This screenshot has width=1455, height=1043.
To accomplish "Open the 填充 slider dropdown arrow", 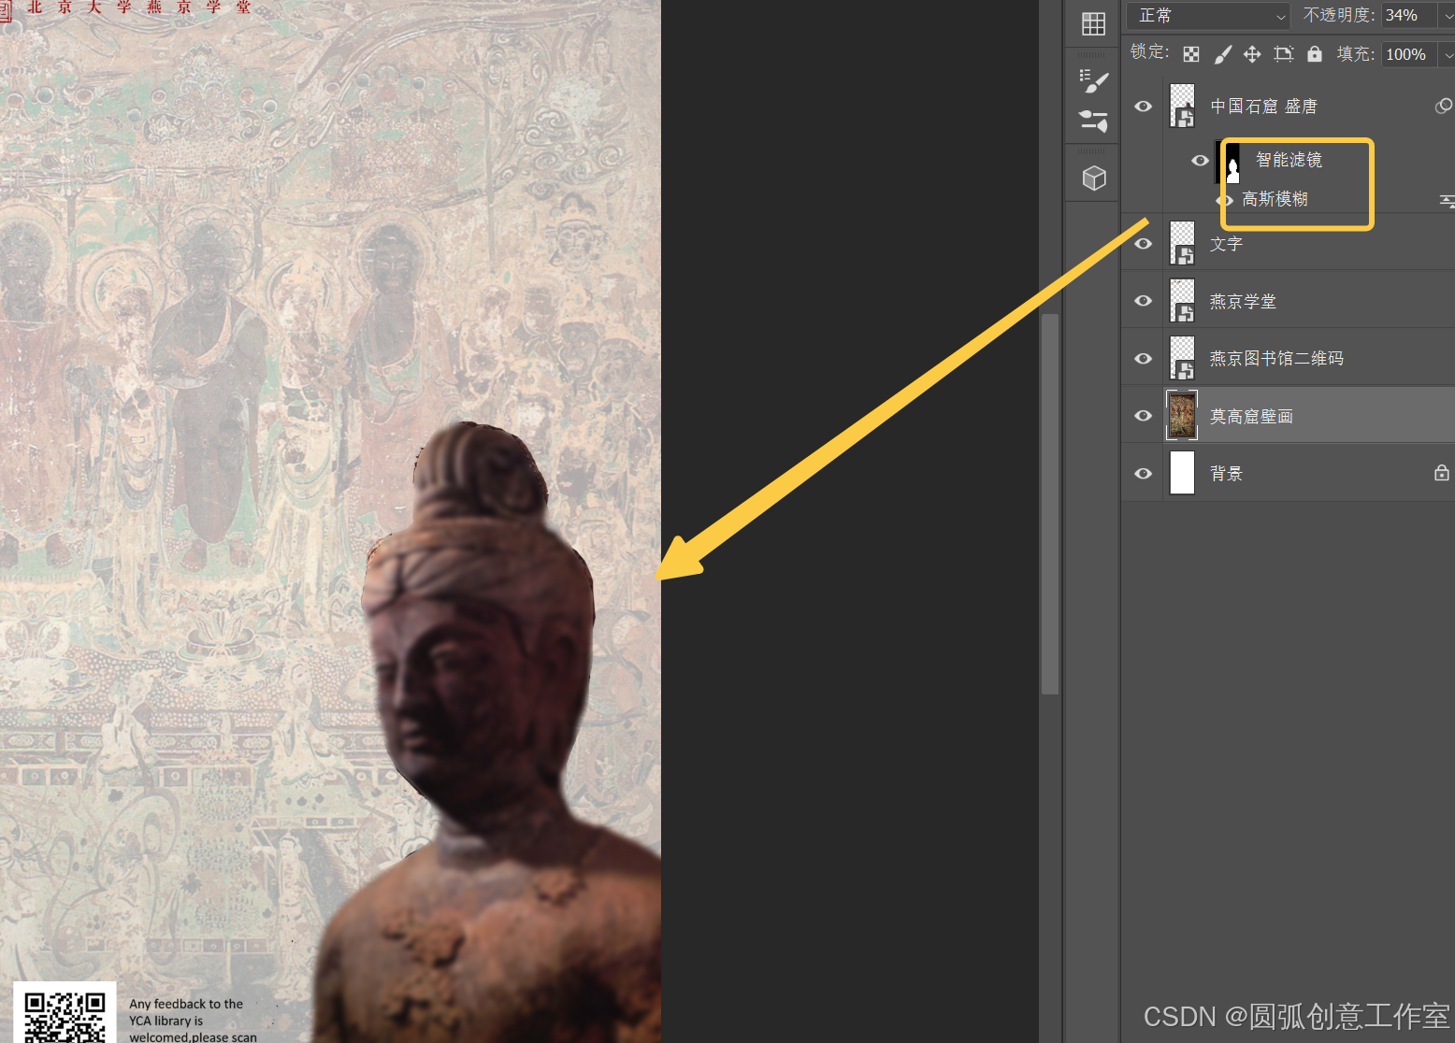I will click(x=1448, y=55).
